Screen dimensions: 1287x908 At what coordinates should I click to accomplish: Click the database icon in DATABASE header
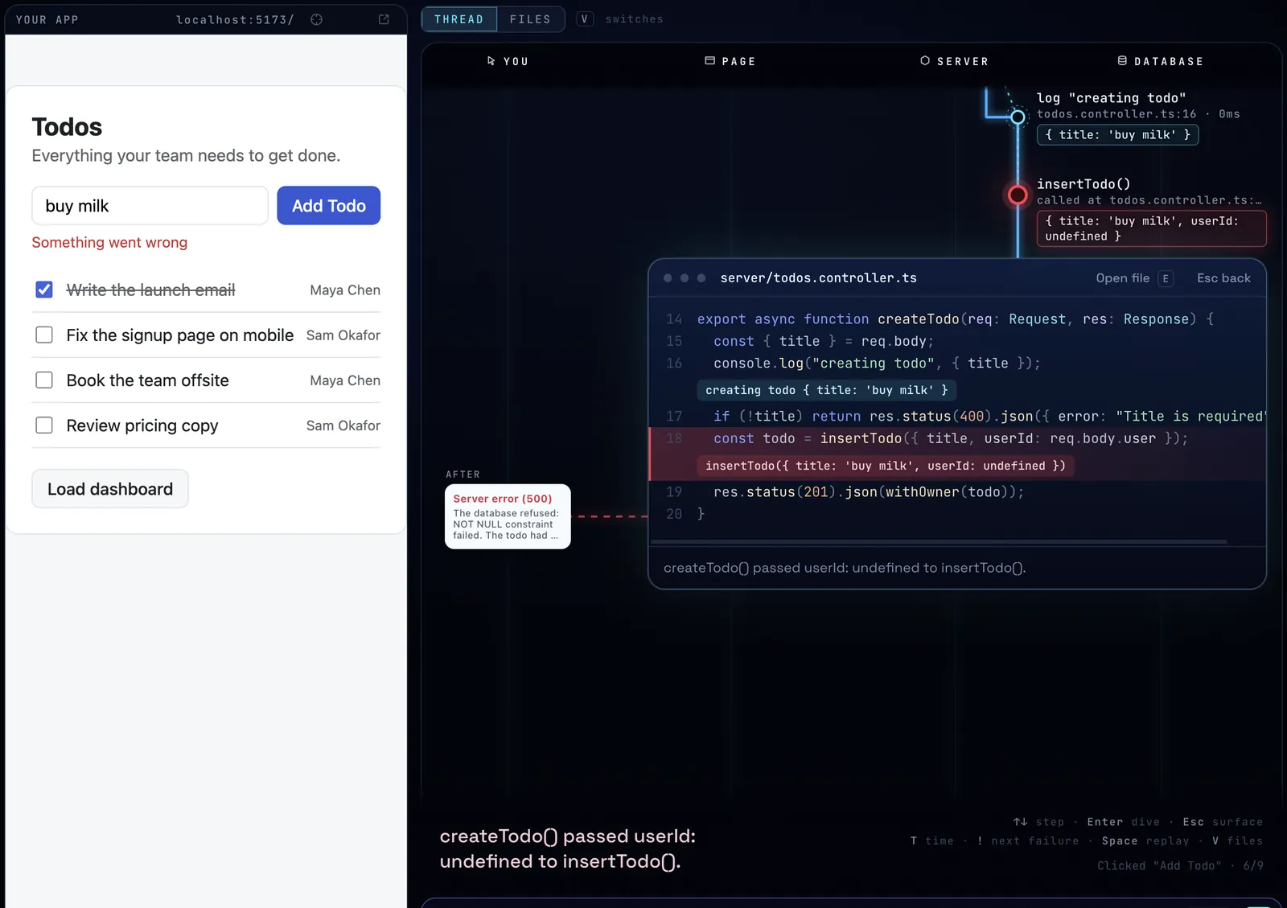click(1122, 61)
